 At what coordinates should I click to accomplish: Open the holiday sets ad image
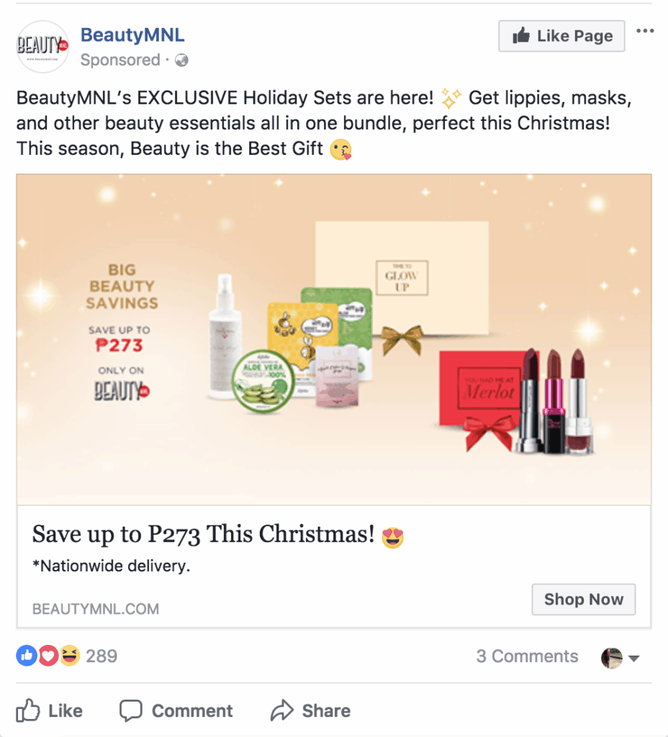[334, 338]
